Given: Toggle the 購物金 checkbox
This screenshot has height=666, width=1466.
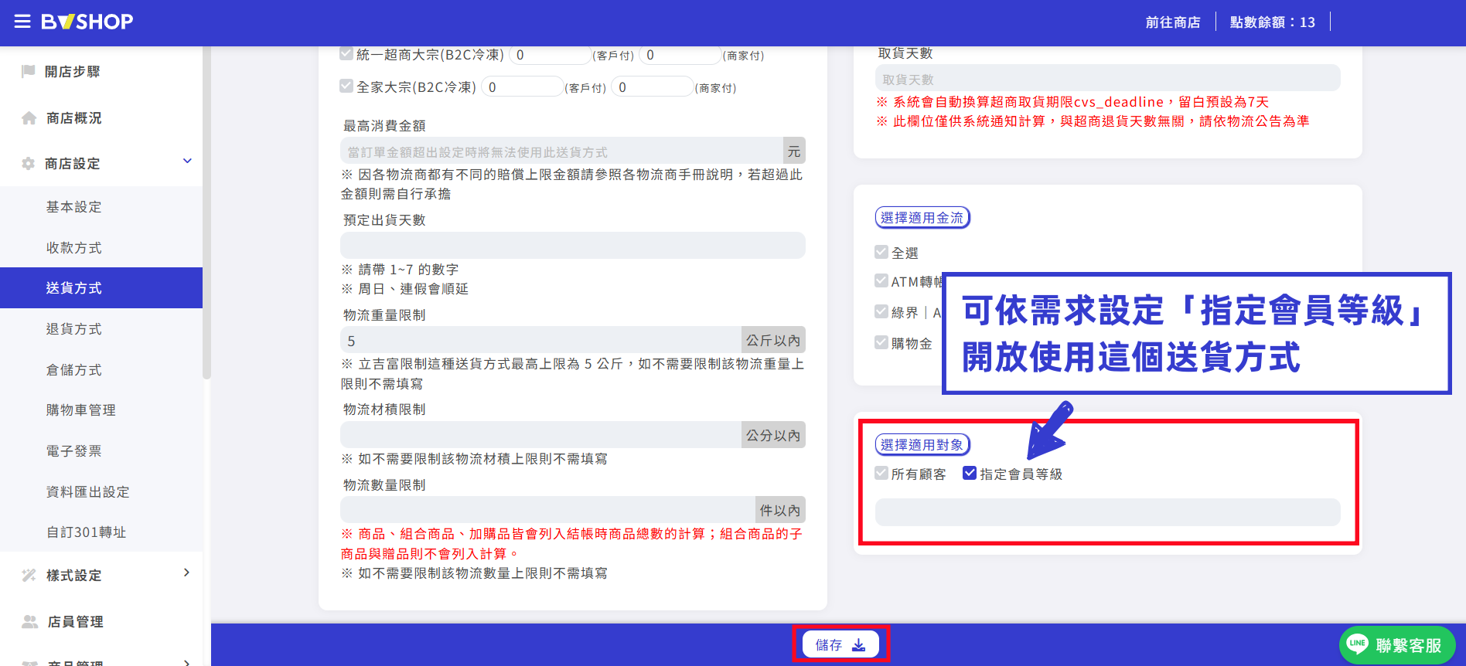Looking at the screenshot, I should [x=881, y=342].
